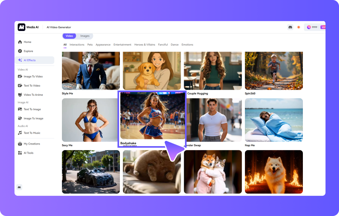This screenshot has width=339, height=216.
Task: Switch to the Video toggle
Action: pyautogui.click(x=69, y=36)
